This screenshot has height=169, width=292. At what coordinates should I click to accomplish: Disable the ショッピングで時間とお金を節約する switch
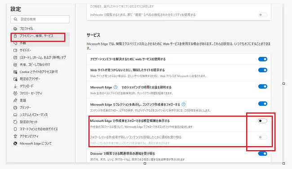(x=263, y=87)
